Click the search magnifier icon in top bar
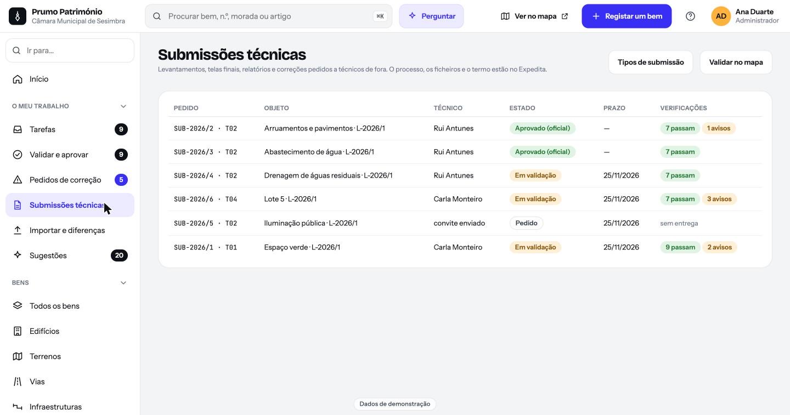The width and height of the screenshot is (790, 415). (x=157, y=16)
